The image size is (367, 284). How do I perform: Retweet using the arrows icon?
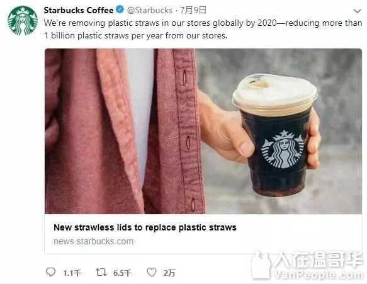[101, 272]
